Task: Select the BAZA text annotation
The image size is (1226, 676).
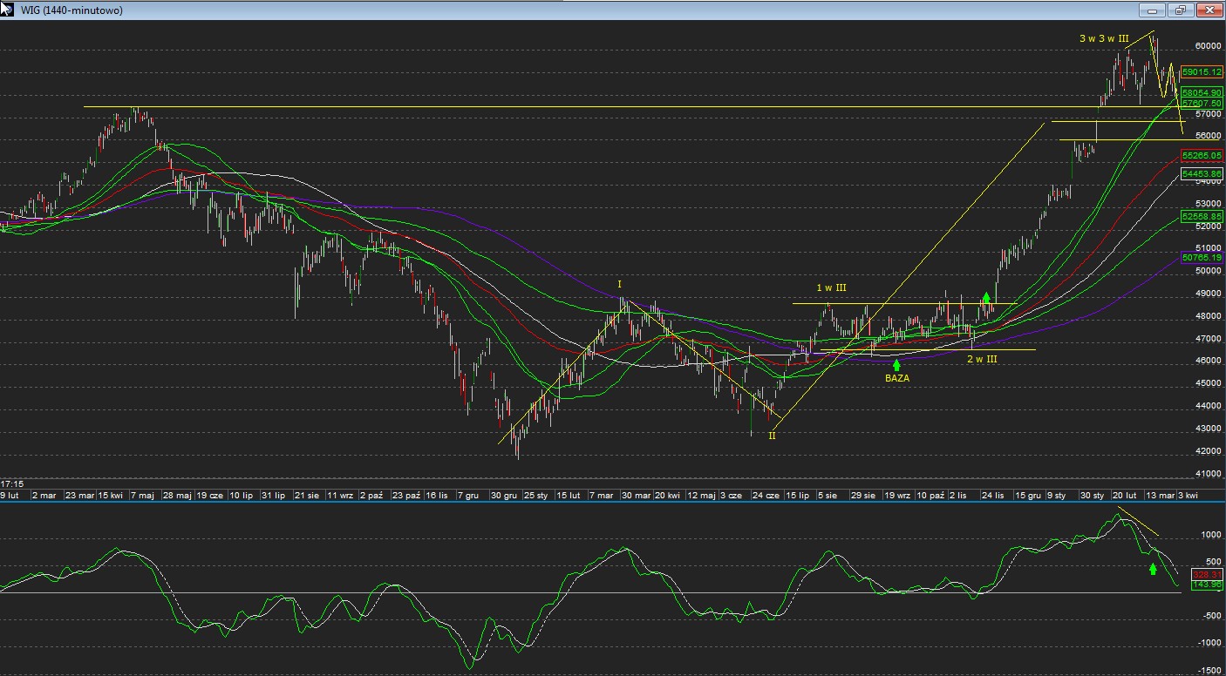Action: coord(897,378)
